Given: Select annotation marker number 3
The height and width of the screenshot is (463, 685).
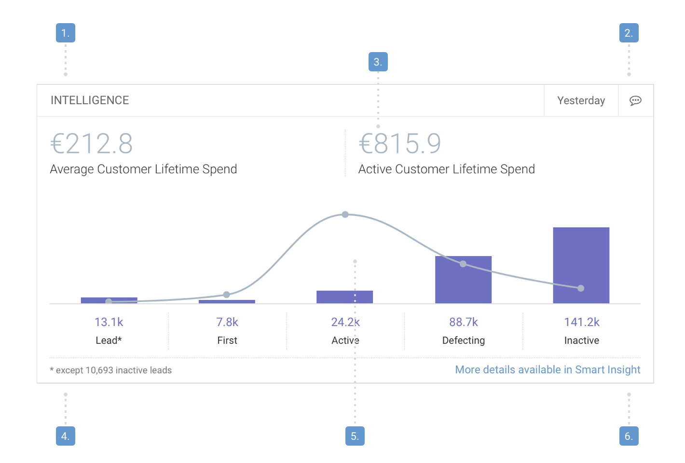Looking at the screenshot, I should 378,62.
